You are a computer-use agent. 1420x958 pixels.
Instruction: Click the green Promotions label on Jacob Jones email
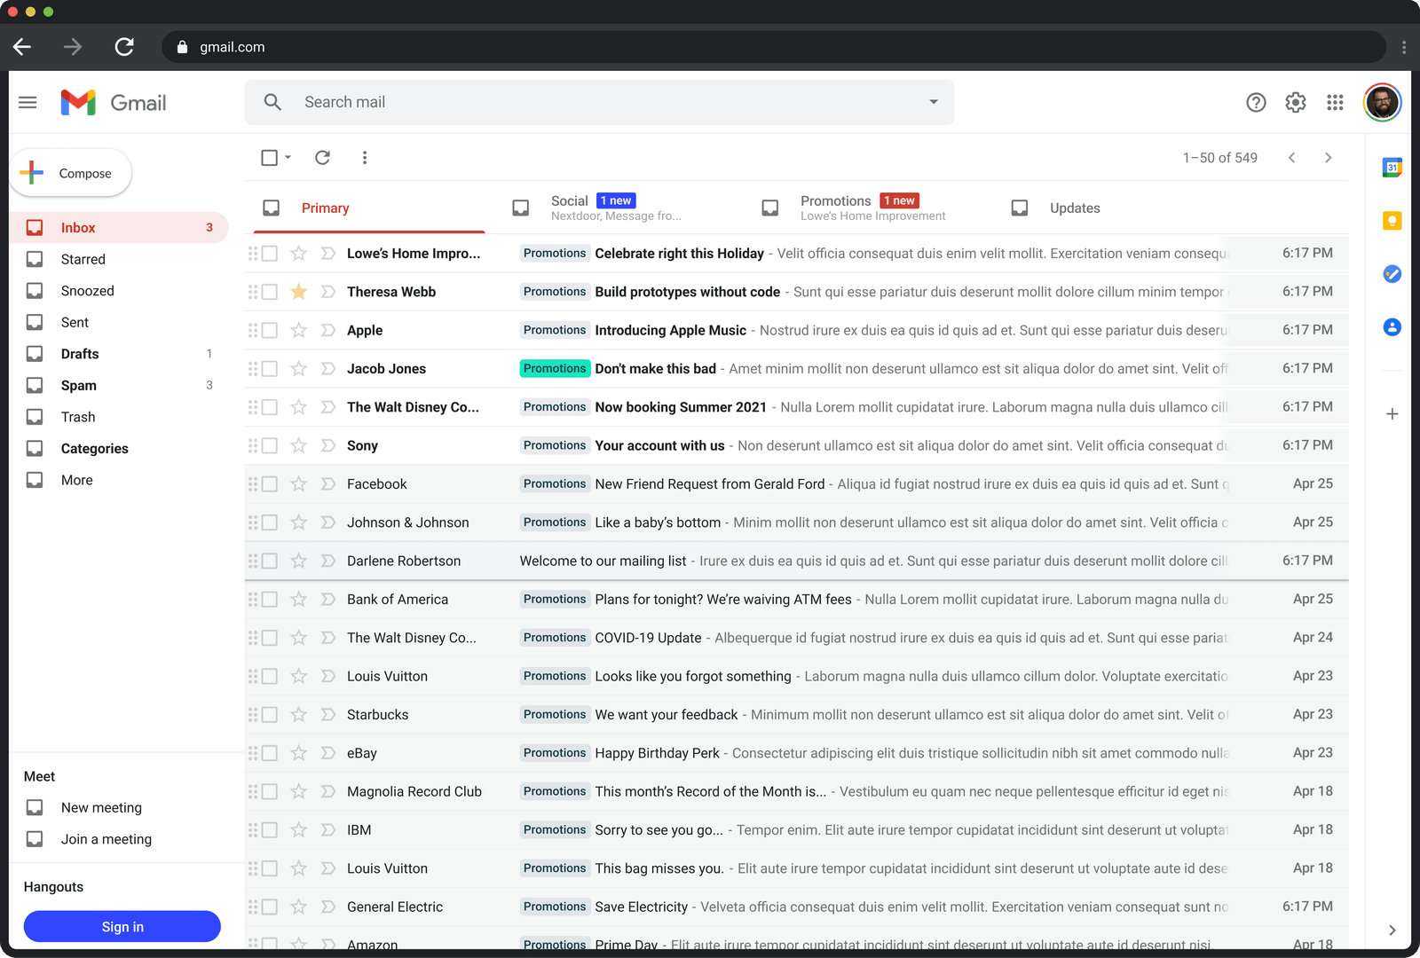[x=555, y=368]
